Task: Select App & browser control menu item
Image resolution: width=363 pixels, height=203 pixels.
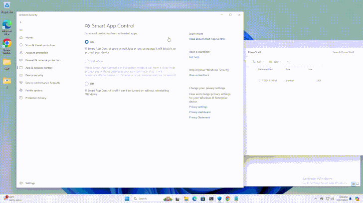Action: click(38, 68)
